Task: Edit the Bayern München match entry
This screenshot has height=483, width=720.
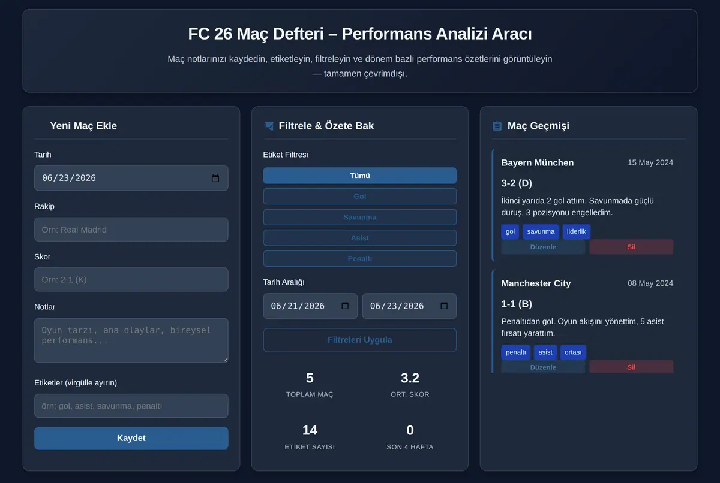Action: [543, 247]
